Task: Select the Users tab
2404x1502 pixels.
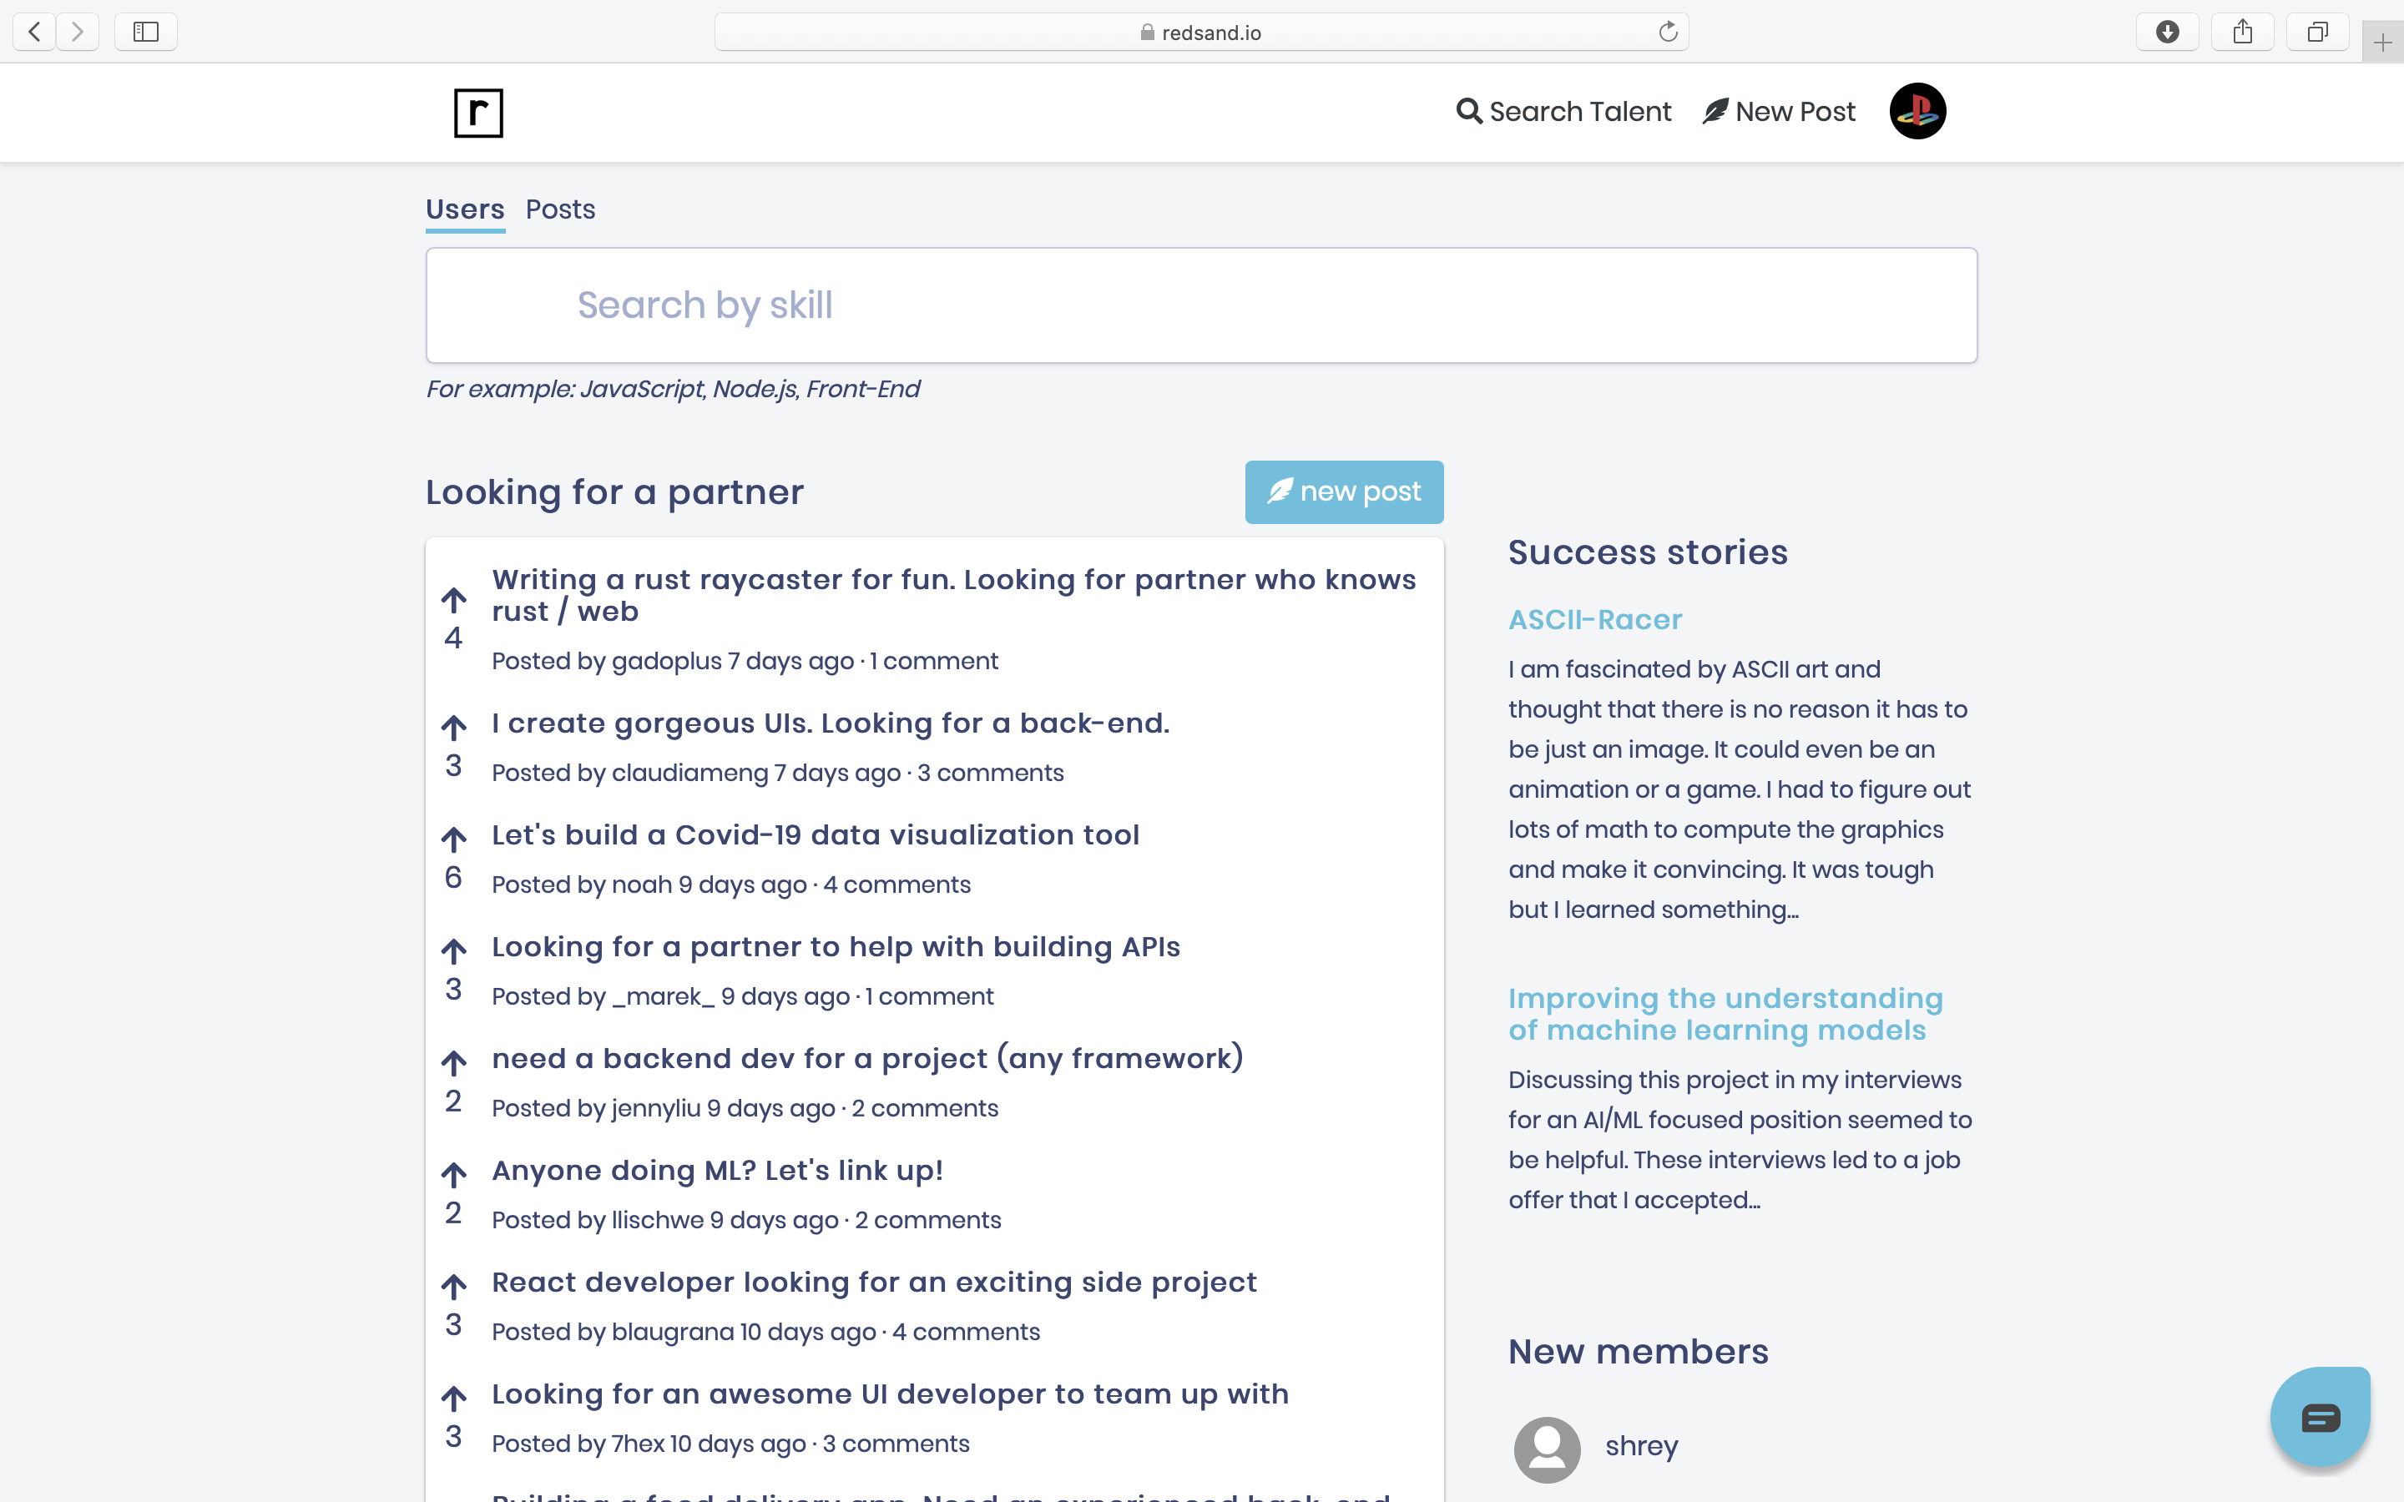Action: (465, 209)
